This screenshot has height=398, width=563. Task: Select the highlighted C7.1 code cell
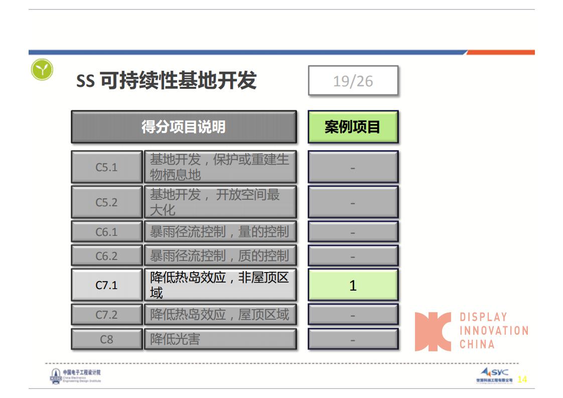coord(107,285)
